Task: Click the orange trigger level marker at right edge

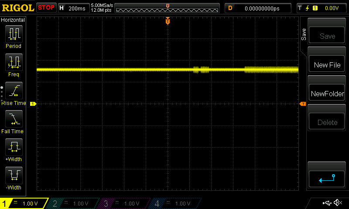Action: (303, 104)
